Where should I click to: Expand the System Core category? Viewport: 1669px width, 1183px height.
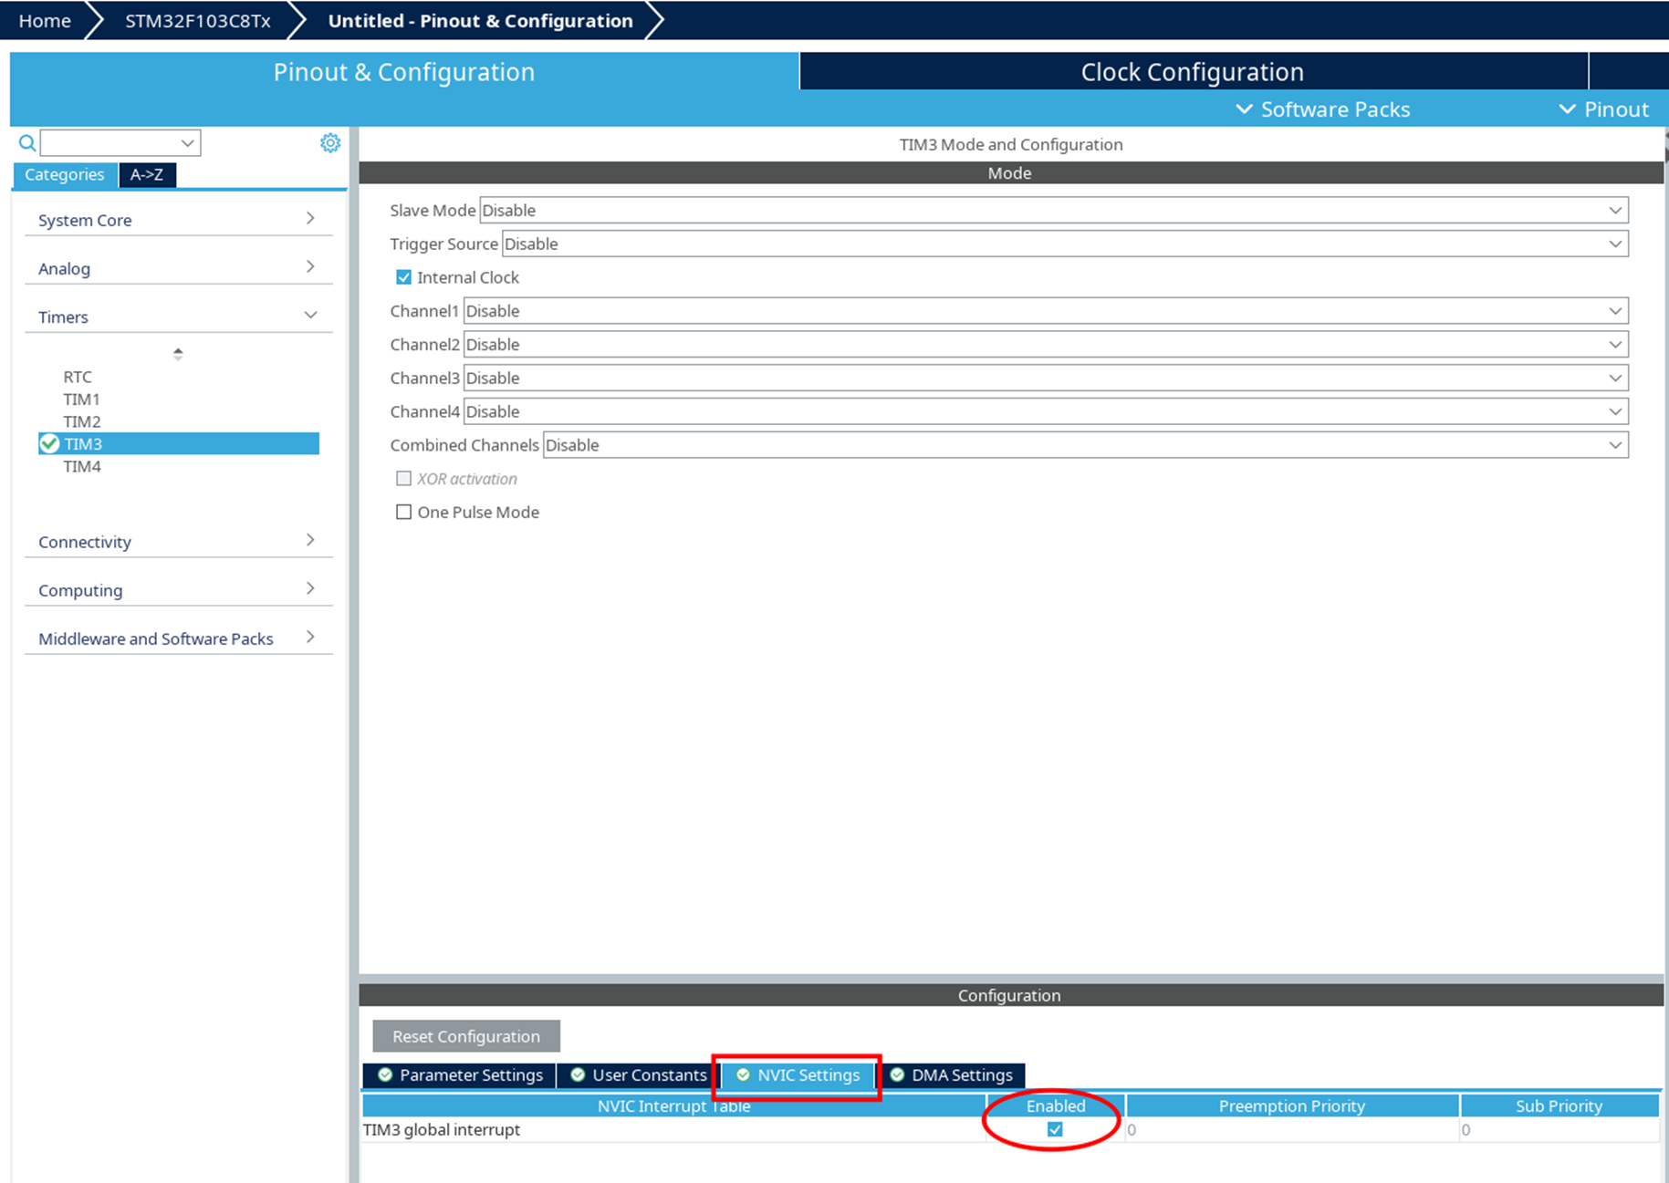[177, 220]
